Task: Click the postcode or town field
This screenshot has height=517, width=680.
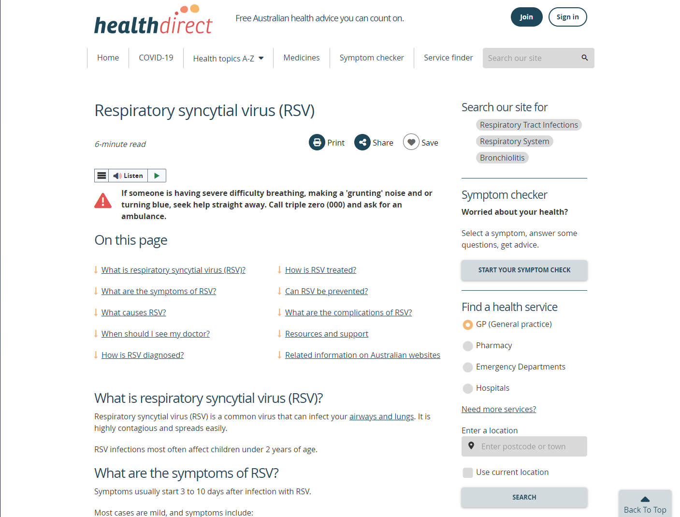Action: (x=529, y=446)
